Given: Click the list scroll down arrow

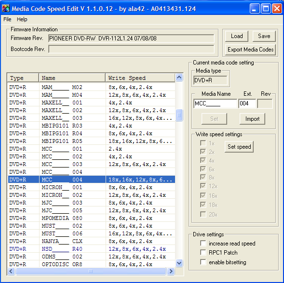Looking at the screenshot, I should coord(179,263).
